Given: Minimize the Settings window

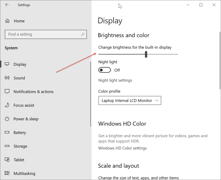Looking at the screenshot, I should (x=188, y=5).
